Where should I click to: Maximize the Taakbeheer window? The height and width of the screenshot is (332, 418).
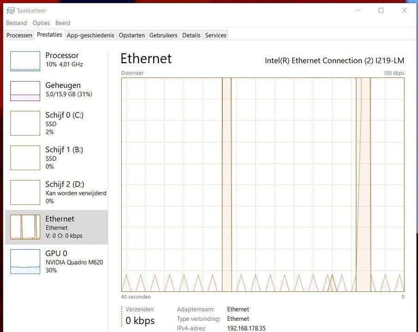tap(381, 11)
